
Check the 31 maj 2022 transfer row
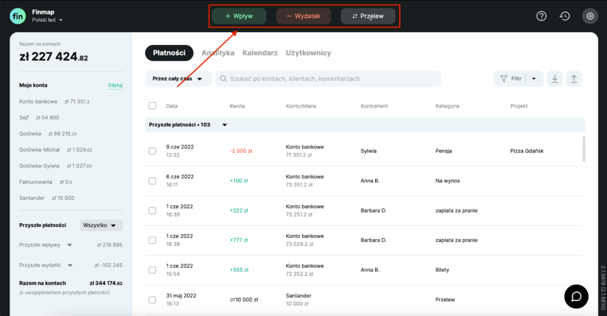click(x=152, y=300)
